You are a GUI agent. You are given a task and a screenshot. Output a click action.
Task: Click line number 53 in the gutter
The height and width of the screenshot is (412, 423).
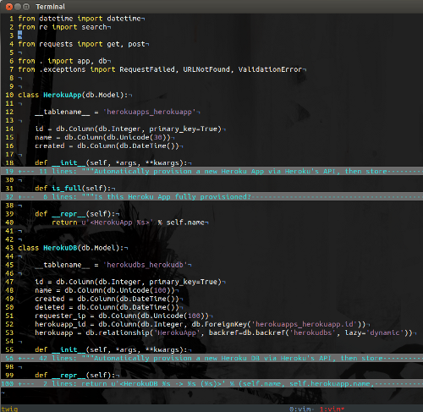point(9,332)
